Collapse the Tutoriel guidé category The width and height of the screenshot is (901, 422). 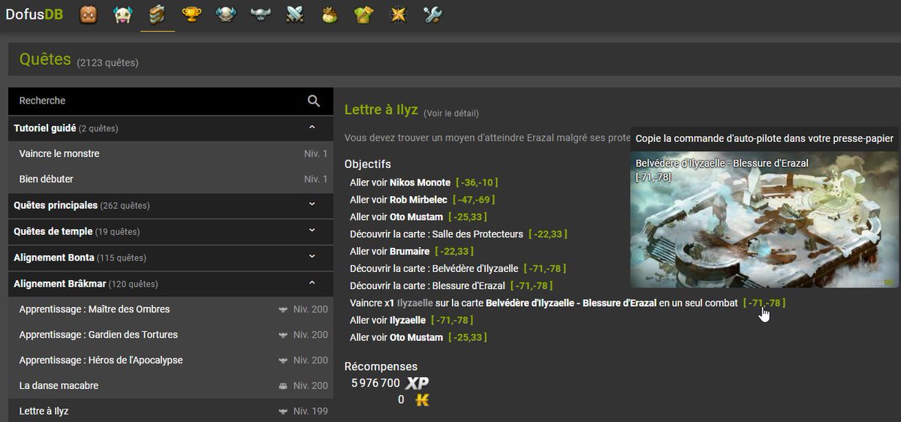pos(170,128)
